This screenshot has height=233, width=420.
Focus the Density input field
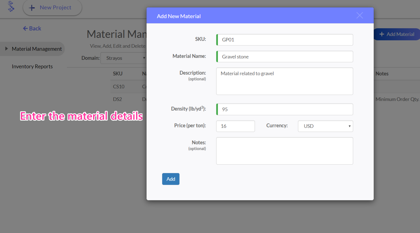click(x=285, y=109)
